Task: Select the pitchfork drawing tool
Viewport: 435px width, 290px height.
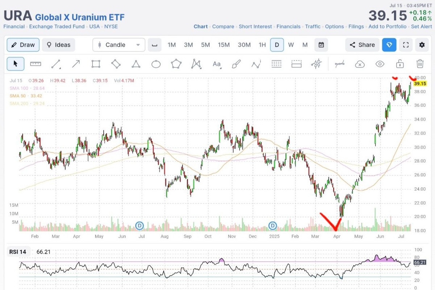Action: [x=316, y=64]
